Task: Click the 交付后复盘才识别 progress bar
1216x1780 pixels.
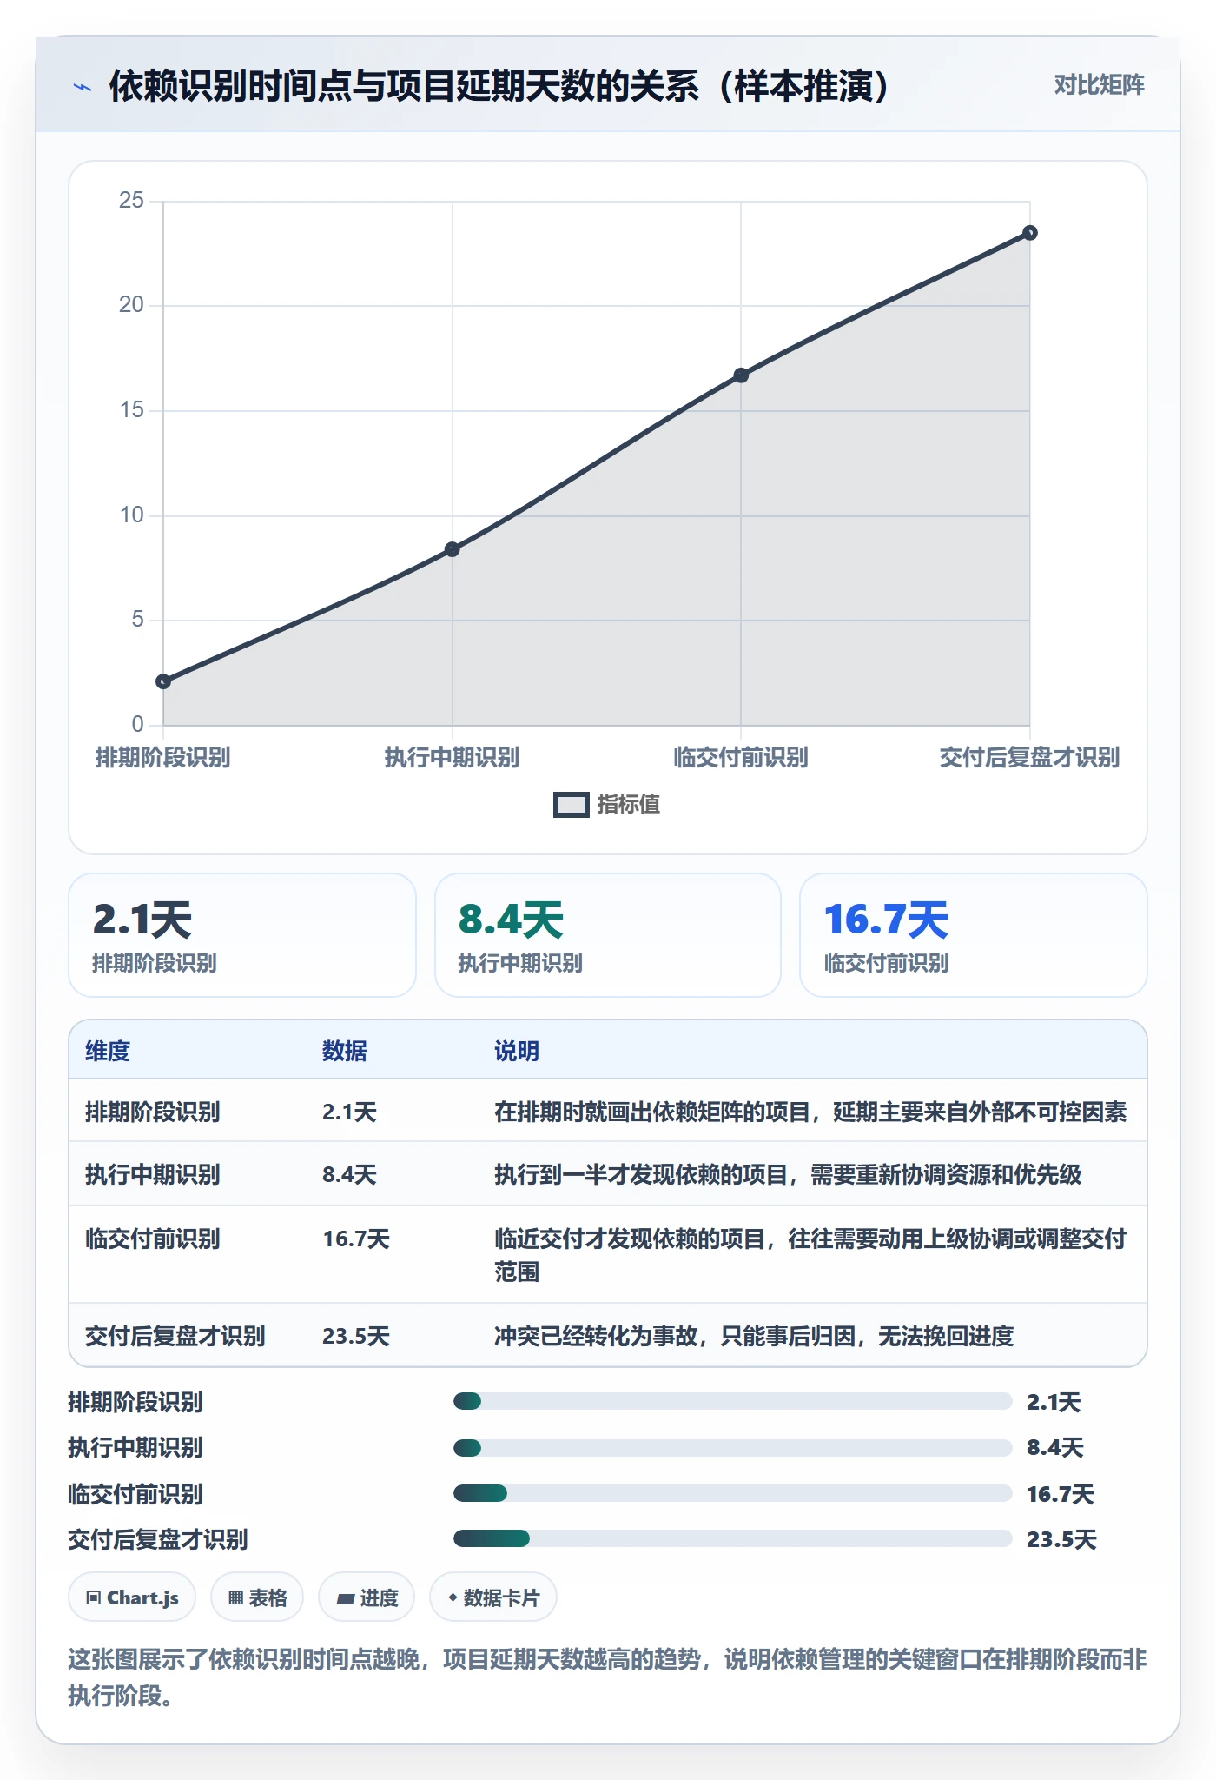Action: click(733, 1538)
